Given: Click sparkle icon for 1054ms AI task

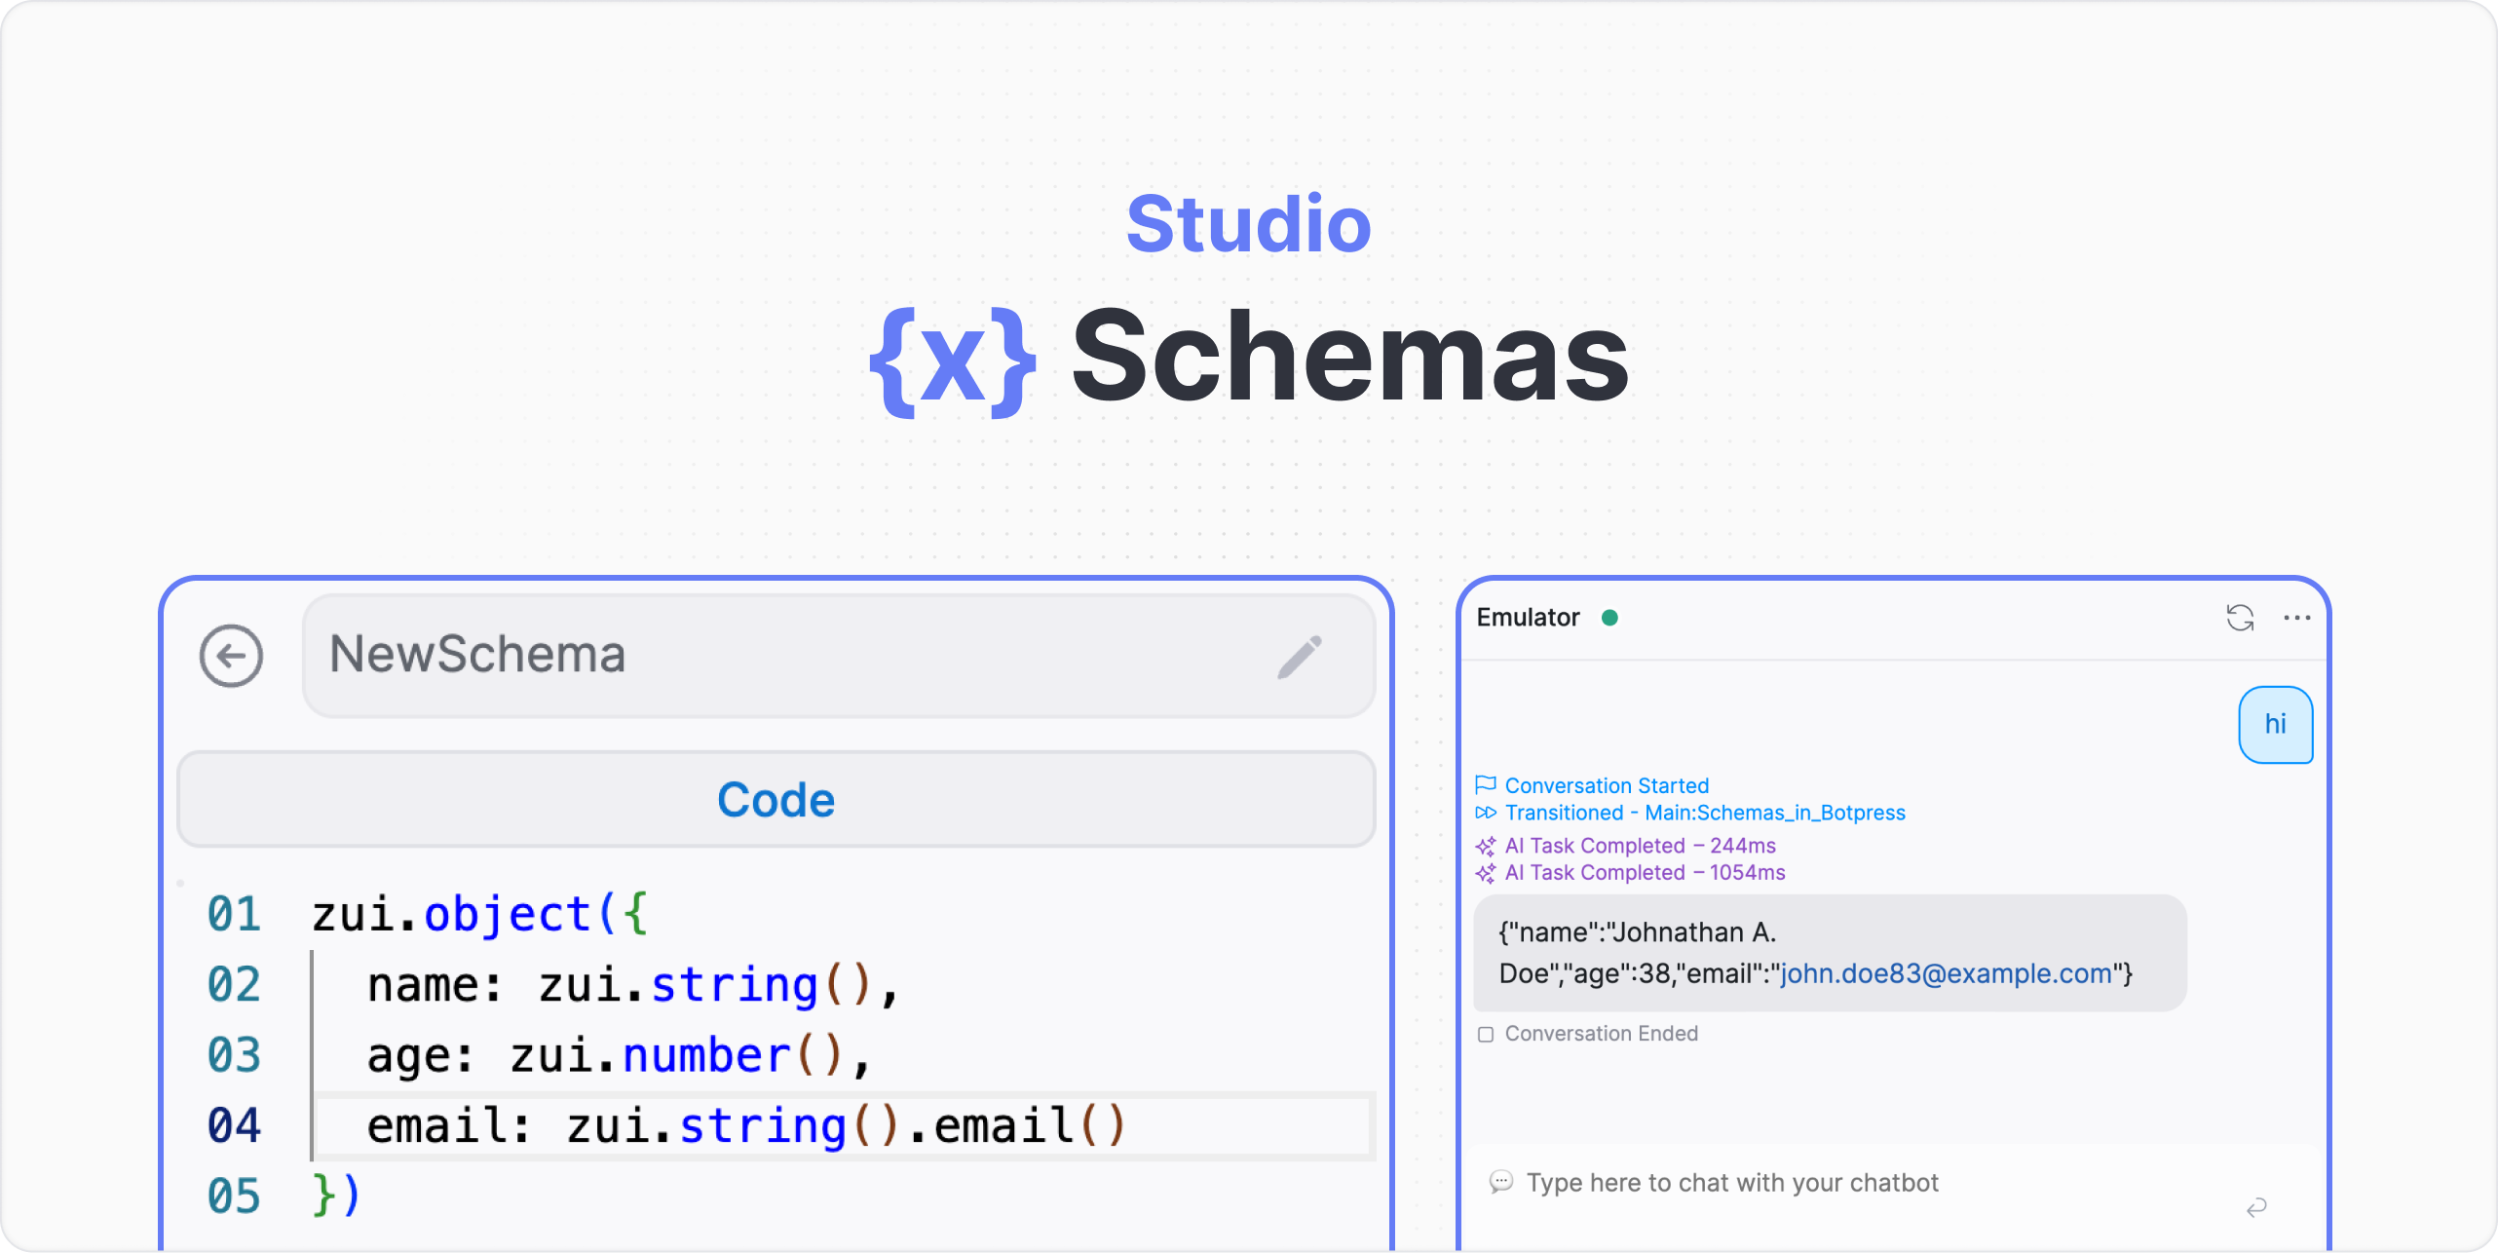Looking at the screenshot, I should (1486, 873).
